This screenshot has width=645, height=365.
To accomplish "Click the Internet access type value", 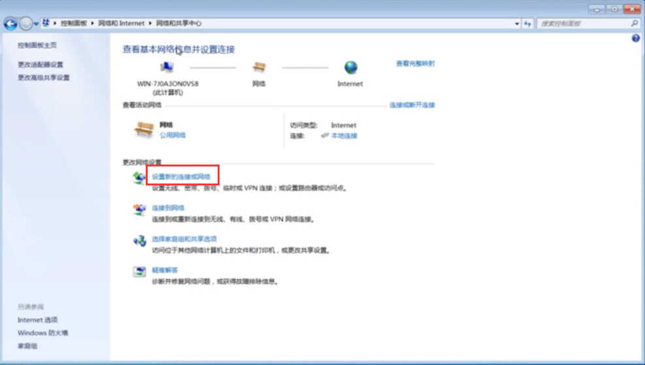I will point(344,125).
